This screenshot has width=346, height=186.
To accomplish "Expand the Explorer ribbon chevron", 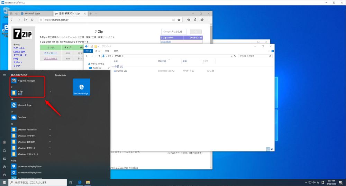I will 269,51.
